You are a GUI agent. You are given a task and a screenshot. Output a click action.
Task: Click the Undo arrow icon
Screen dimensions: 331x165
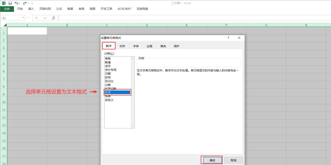click(x=17, y=3)
